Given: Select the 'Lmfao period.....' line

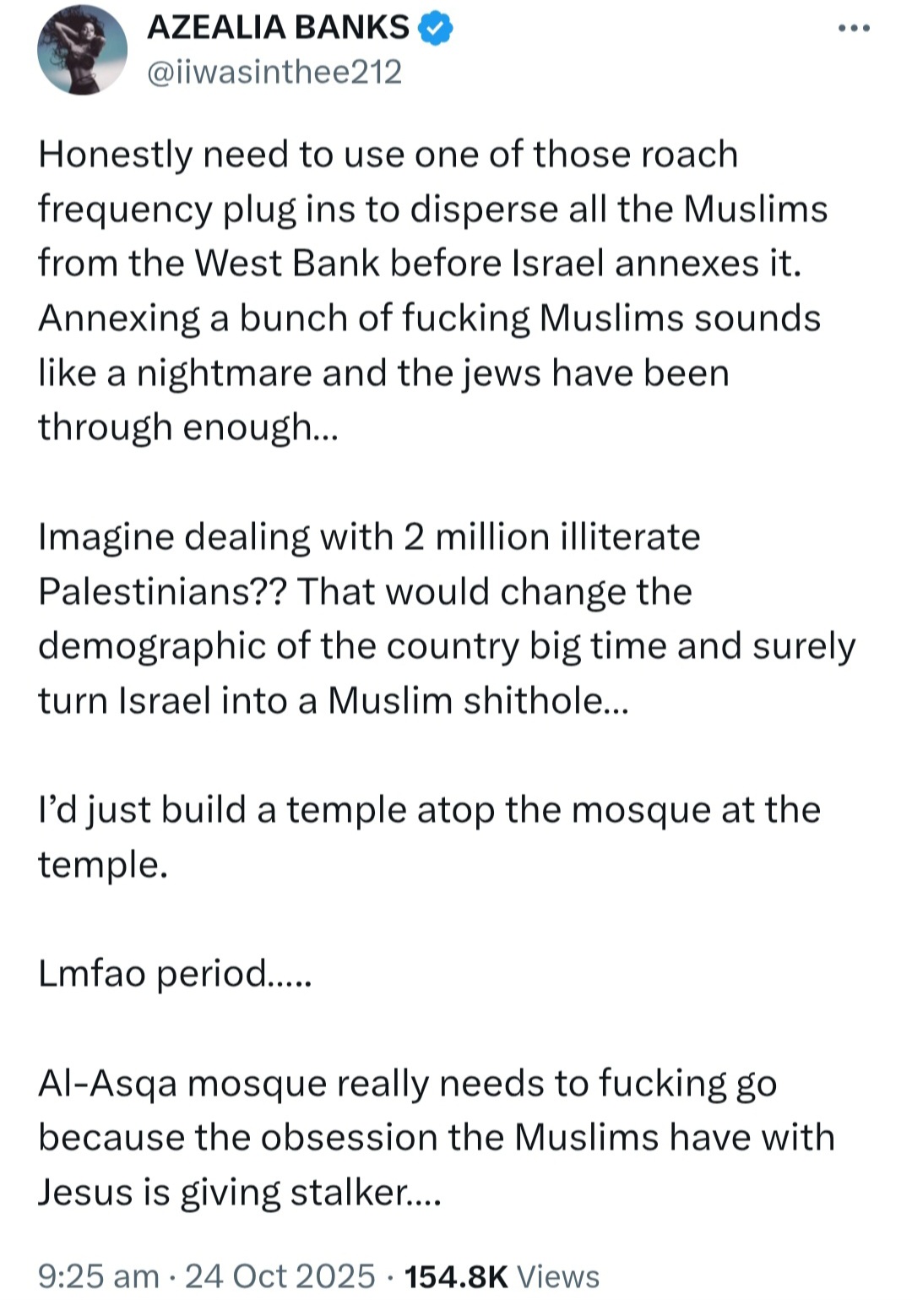Looking at the screenshot, I should click(x=175, y=974).
